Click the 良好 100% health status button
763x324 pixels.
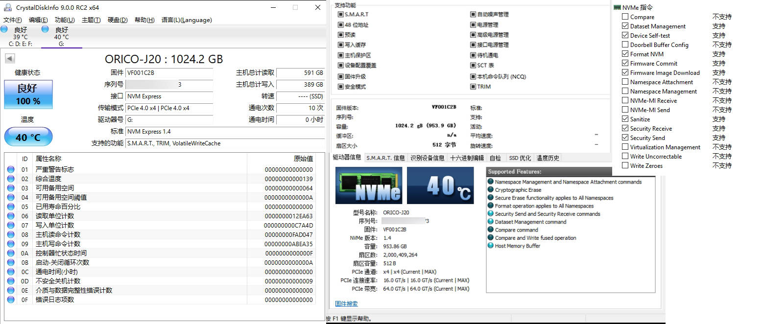(28, 95)
